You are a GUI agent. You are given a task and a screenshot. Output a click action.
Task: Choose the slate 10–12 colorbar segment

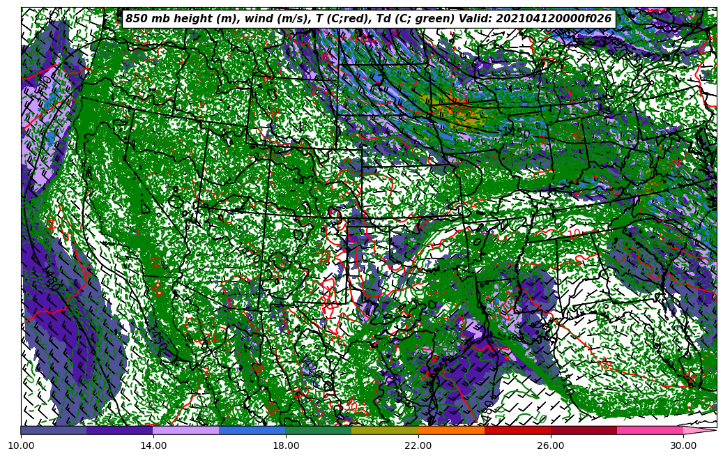pyautogui.click(x=54, y=430)
